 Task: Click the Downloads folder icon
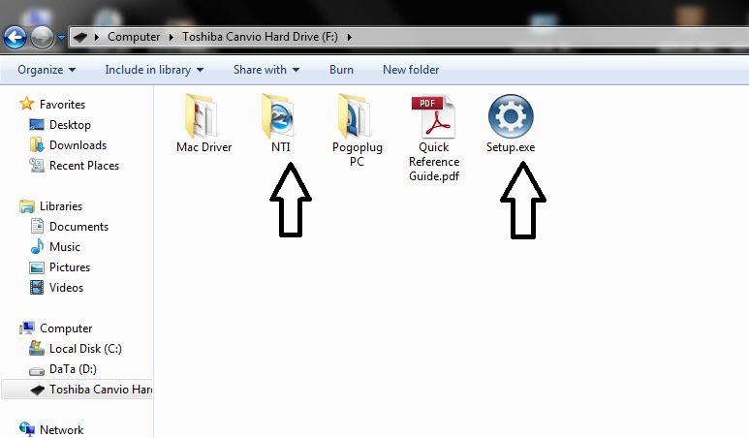click(37, 144)
